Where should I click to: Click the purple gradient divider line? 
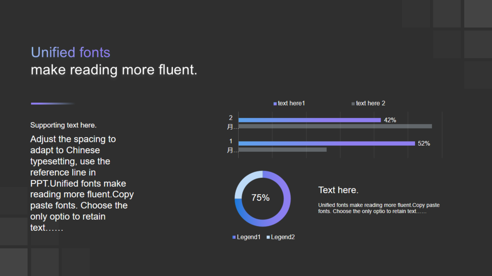coord(52,103)
